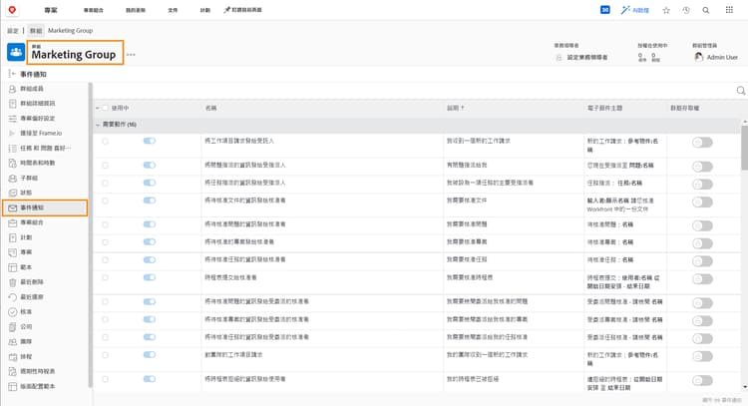
Task: Open the recent items clock icon
Action: pyautogui.click(x=686, y=10)
